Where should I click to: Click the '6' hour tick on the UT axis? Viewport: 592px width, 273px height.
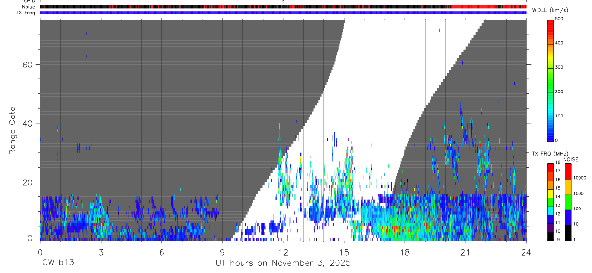[x=161, y=252]
